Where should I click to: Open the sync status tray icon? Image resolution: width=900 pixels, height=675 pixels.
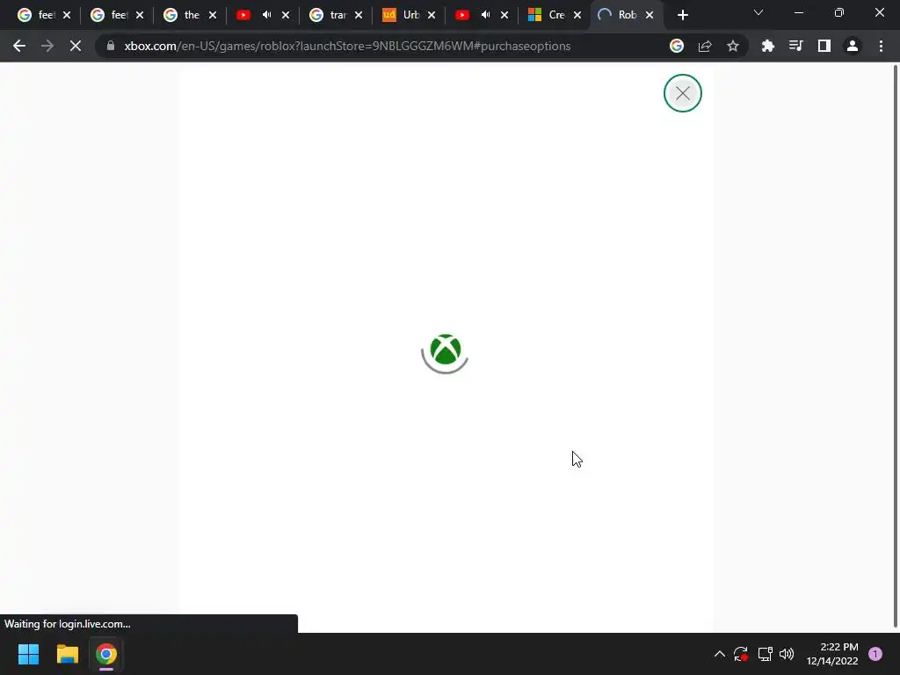click(740, 654)
